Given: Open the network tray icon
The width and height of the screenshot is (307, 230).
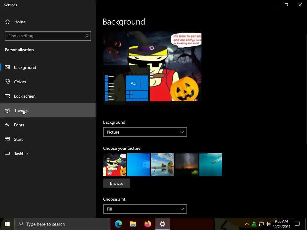Looking at the screenshot, I should coord(261,224).
